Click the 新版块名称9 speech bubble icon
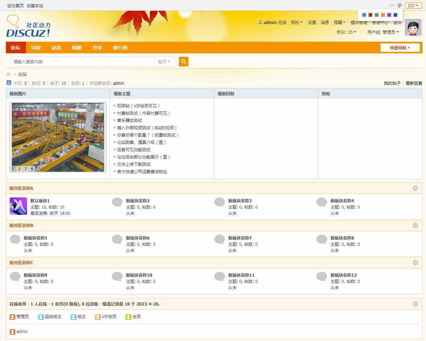 click(x=15, y=277)
